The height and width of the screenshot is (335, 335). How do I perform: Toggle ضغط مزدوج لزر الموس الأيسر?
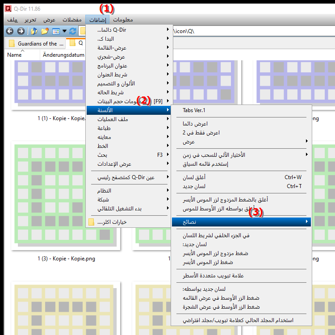(x=241, y=253)
